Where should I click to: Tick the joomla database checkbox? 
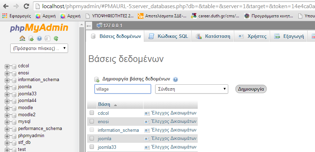coord(92,138)
